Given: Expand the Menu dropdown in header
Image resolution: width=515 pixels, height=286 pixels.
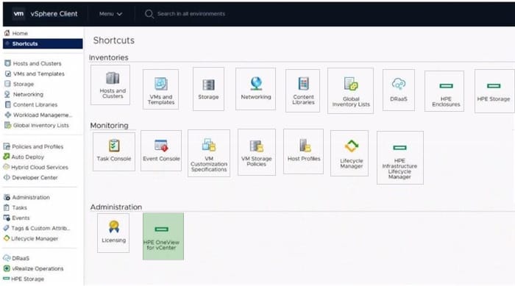Looking at the screenshot, I should [110, 14].
